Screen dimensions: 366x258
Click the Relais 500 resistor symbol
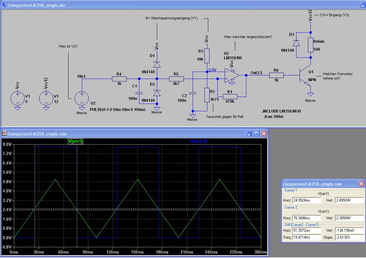[x=310, y=45]
